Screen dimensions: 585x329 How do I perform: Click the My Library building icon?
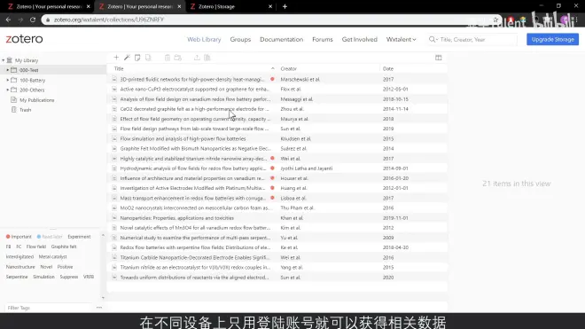click(10, 60)
